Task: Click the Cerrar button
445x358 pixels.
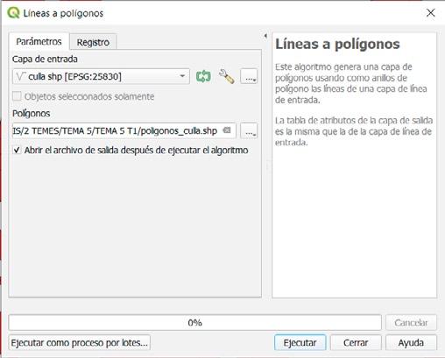Action: 356,342
